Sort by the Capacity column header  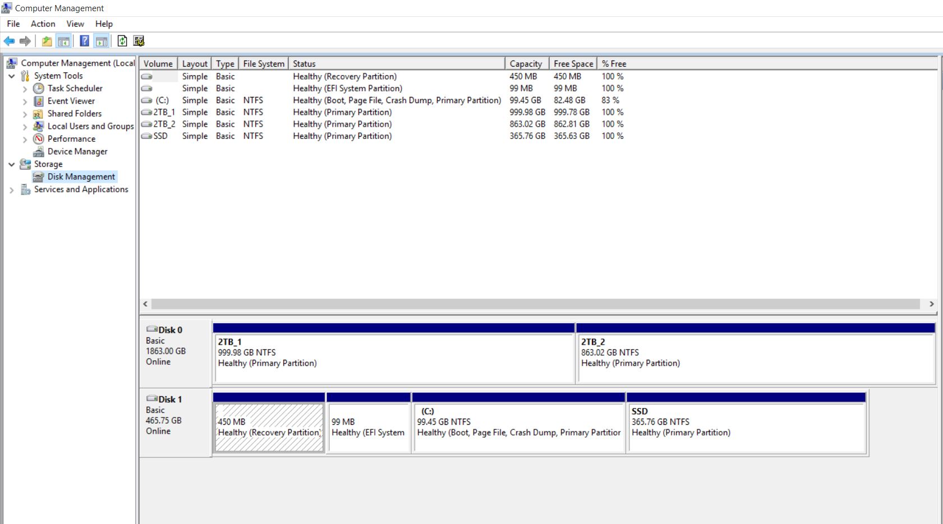tap(527, 63)
